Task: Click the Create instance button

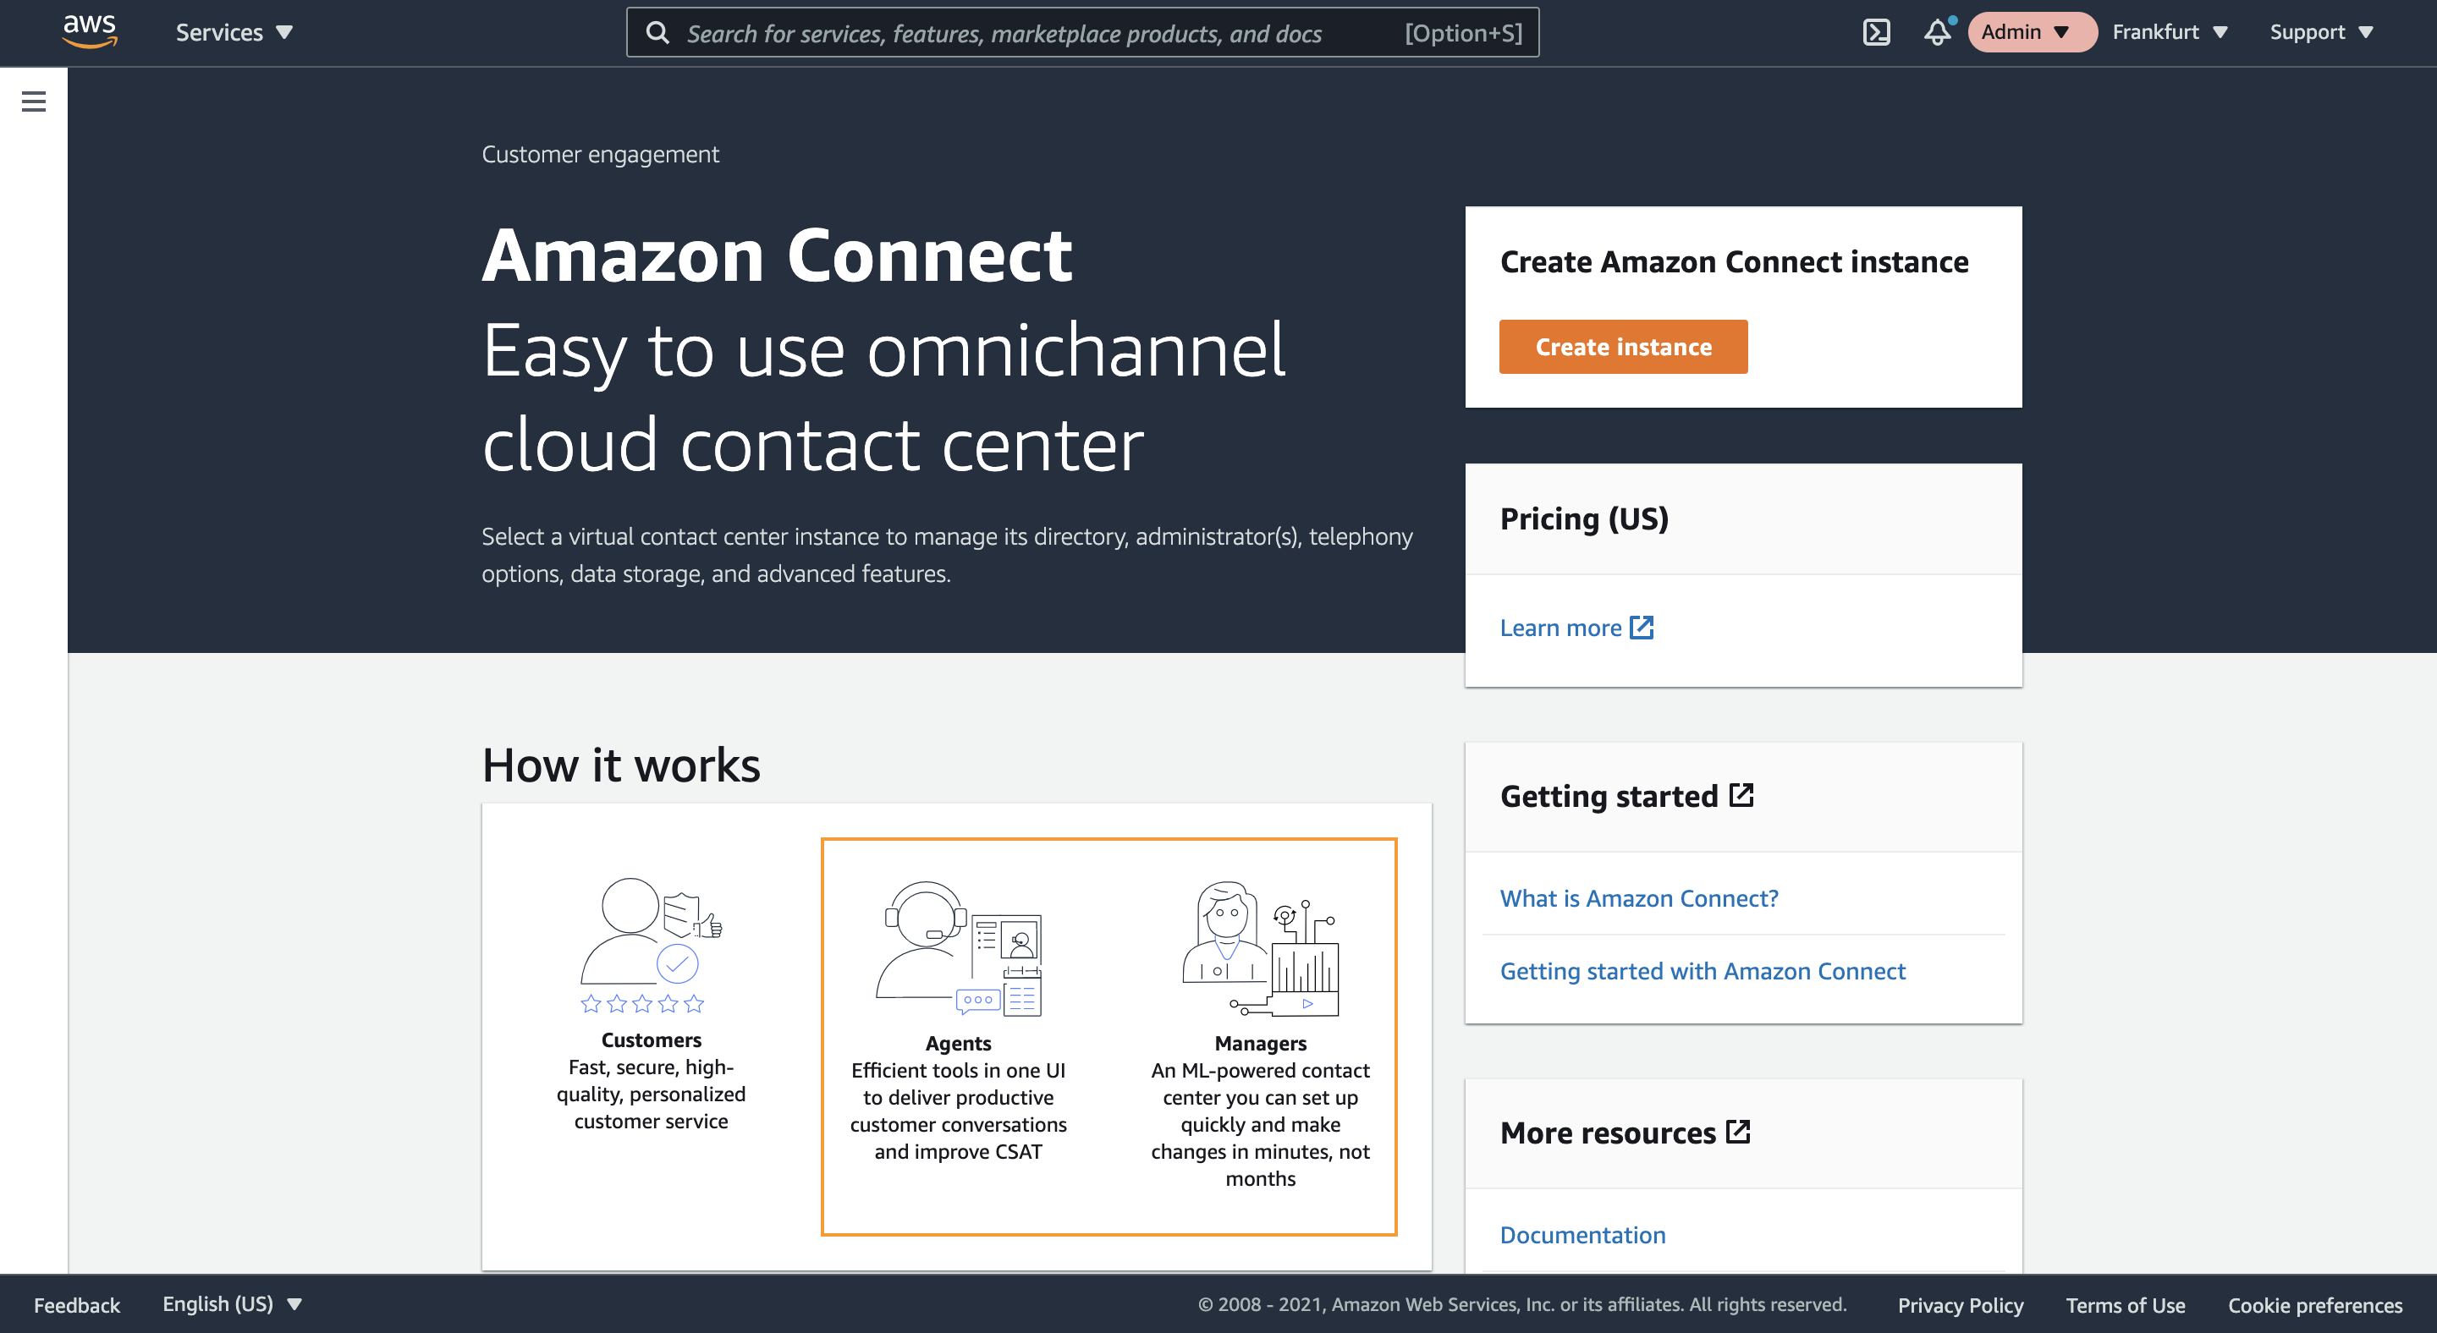Action: [1624, 347]
